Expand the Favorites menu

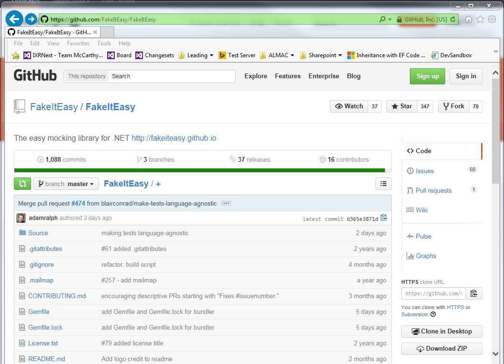(78, 43)
